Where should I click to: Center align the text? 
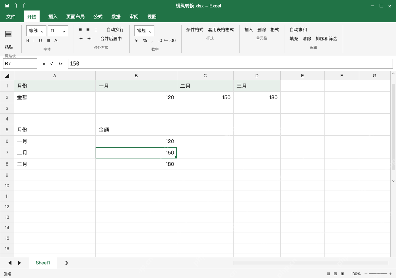(x=88, y=30)
